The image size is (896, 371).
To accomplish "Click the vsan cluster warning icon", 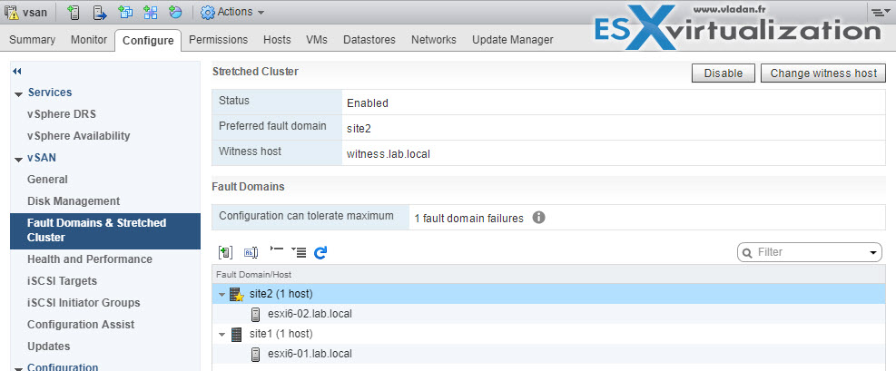I will pyautogui.click(x=12, y=12).
